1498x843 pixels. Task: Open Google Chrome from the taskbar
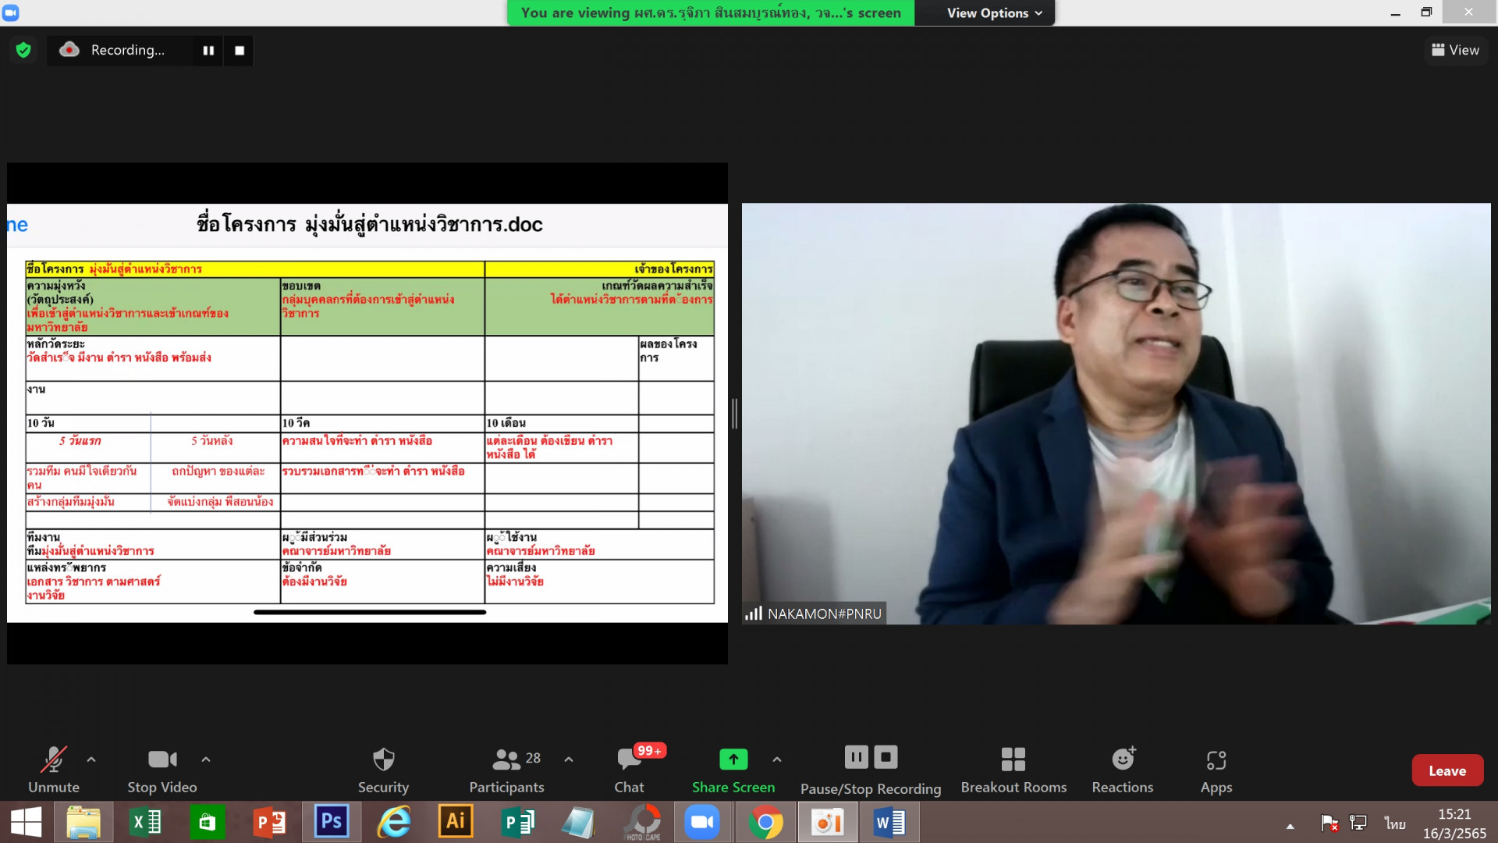pos(765,822)
